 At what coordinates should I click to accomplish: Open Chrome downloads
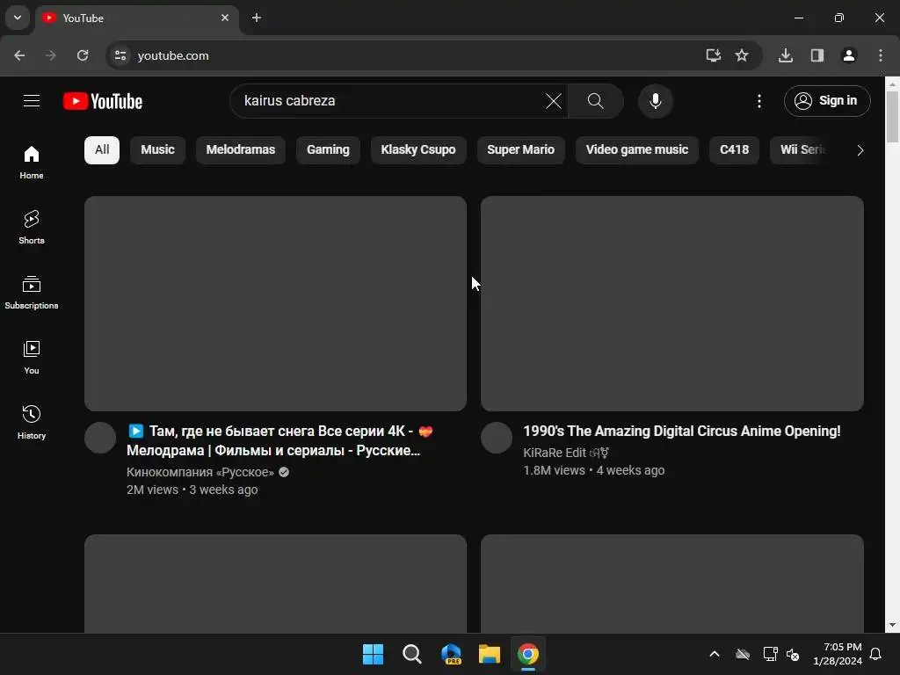[x=786, y=55]
